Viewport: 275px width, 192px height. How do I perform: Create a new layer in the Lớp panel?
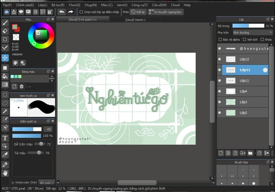coord(221,153)
